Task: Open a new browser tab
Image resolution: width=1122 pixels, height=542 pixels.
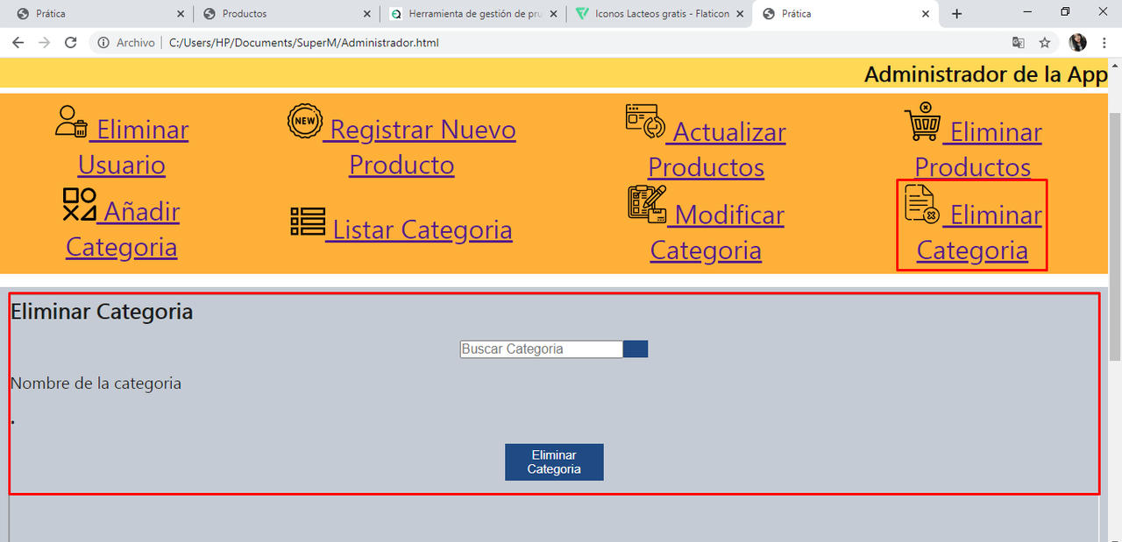Action: (956, 13)
